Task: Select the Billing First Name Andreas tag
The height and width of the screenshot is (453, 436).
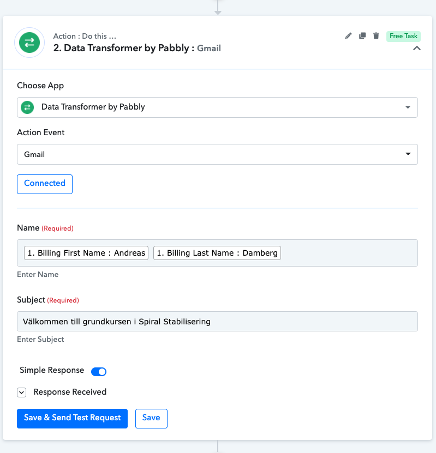Action: coord(86,253)
